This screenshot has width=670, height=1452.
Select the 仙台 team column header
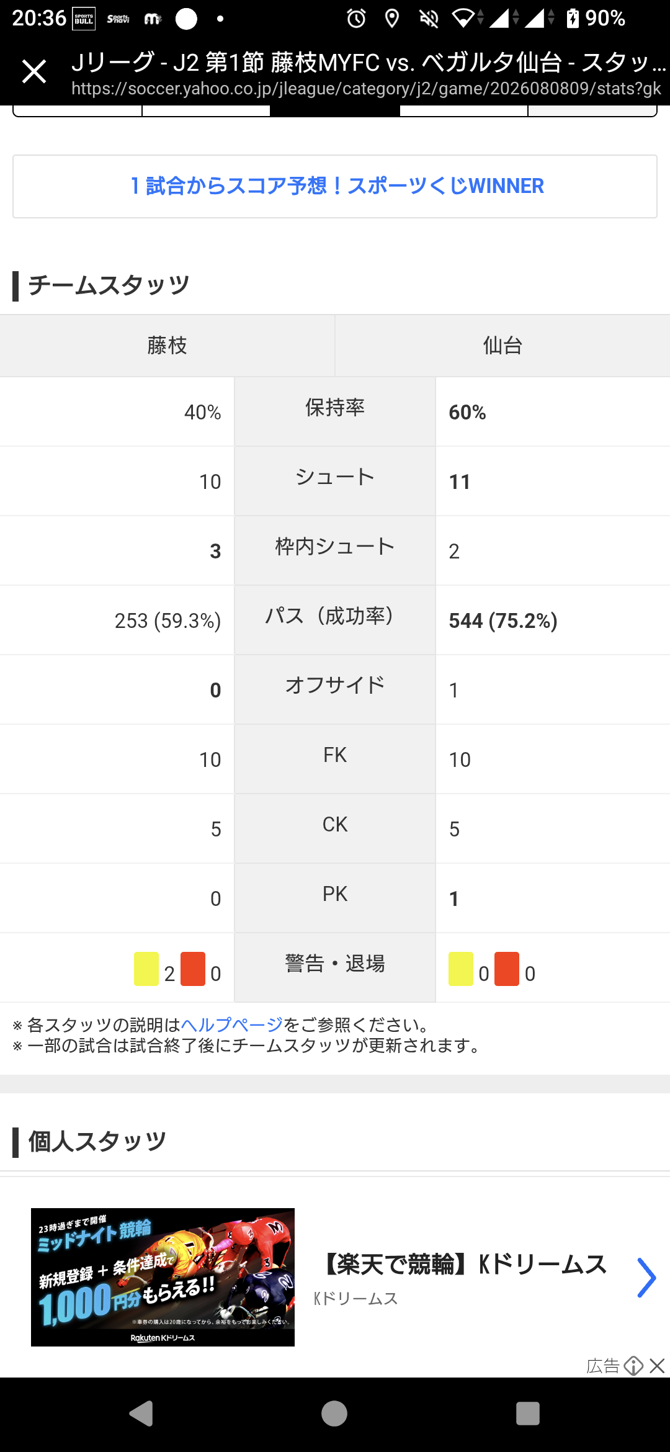click(502, 346)
